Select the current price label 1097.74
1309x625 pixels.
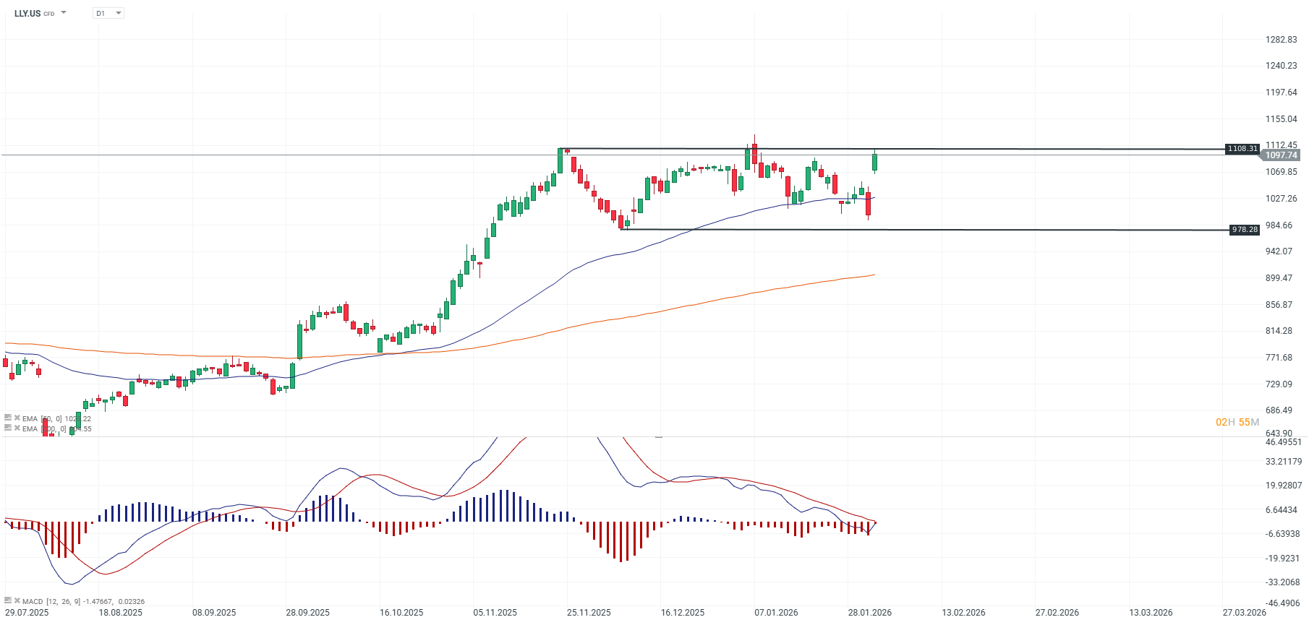tap(1279, 155)
